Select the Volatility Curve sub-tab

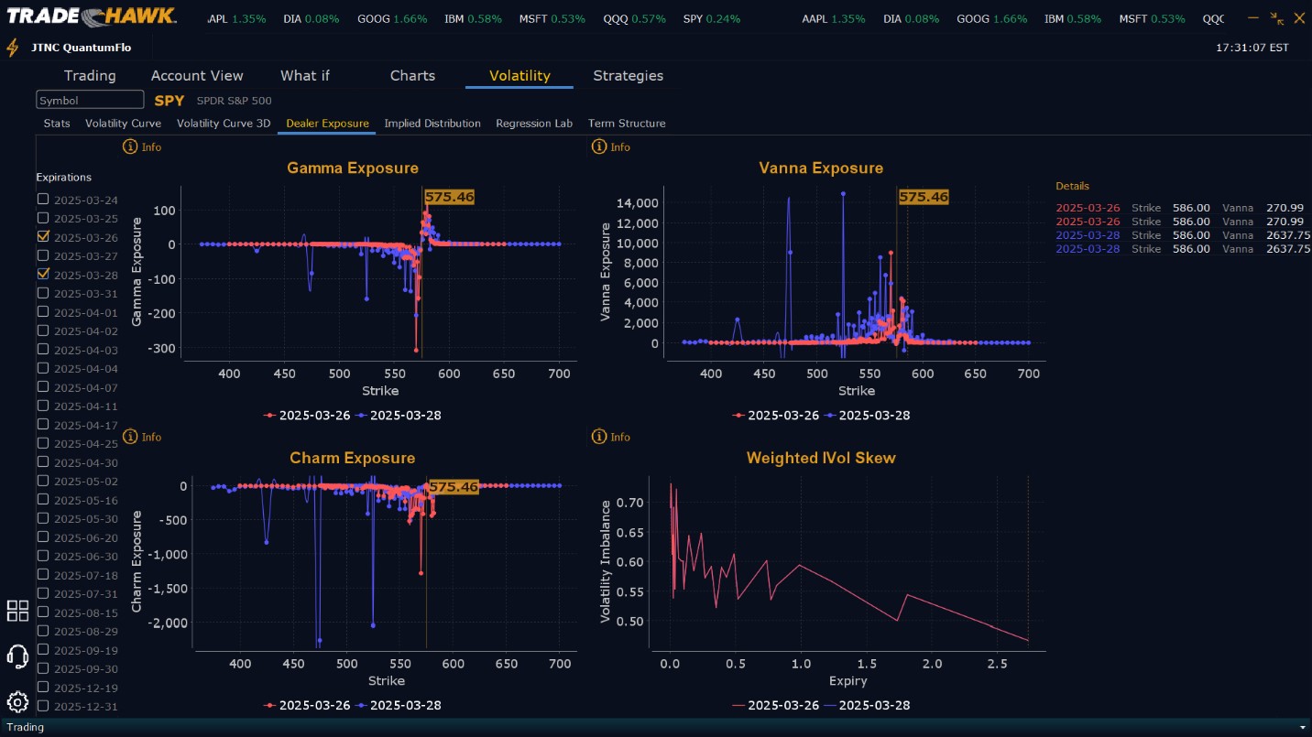click(x=123, y=124)
